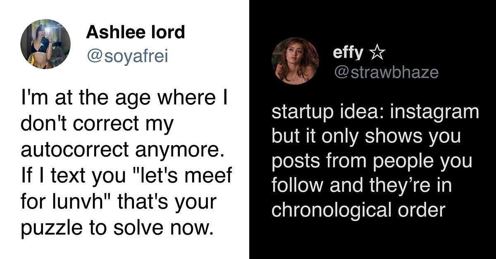Click "posts from people you" line
The width and height of the screenshot is (496, 259).
click(x=372, y=162)
